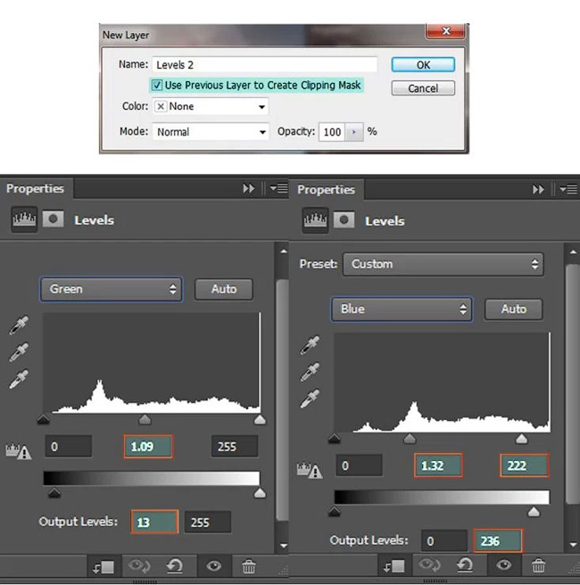Viewport: 580px width, 585px height.
Task: Delete adjustment layer from Green panel
Action: pyautogui.click(x=249, y=566)
